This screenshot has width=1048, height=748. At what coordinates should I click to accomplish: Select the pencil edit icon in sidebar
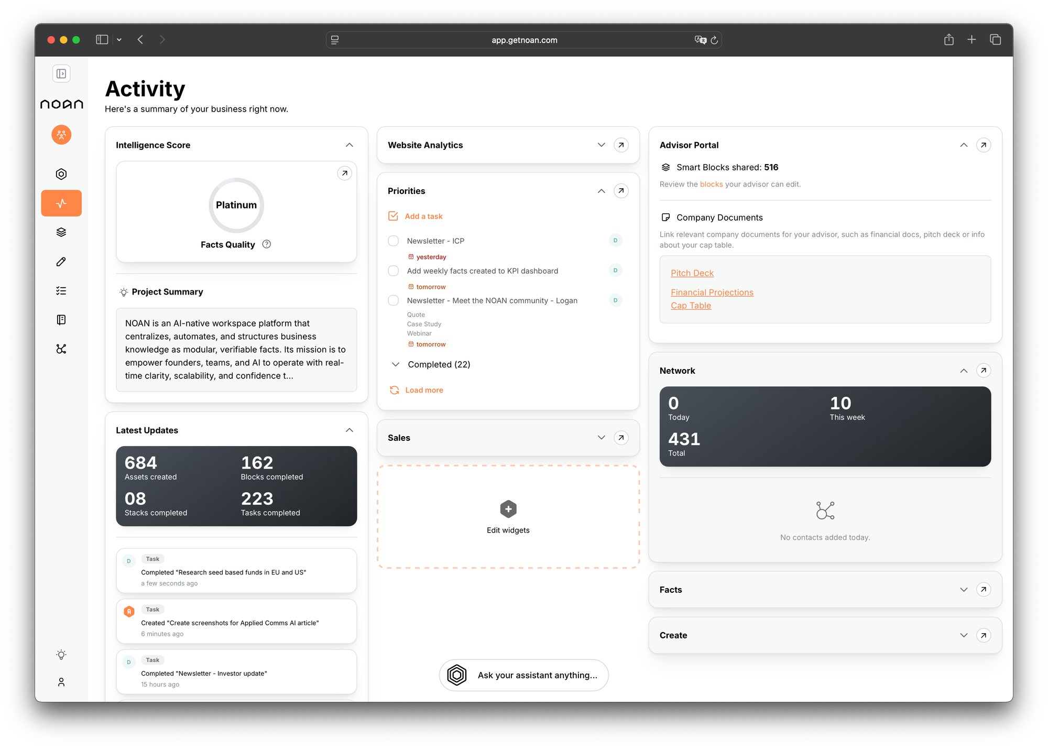pyautogui.click(x=61, y=262)
